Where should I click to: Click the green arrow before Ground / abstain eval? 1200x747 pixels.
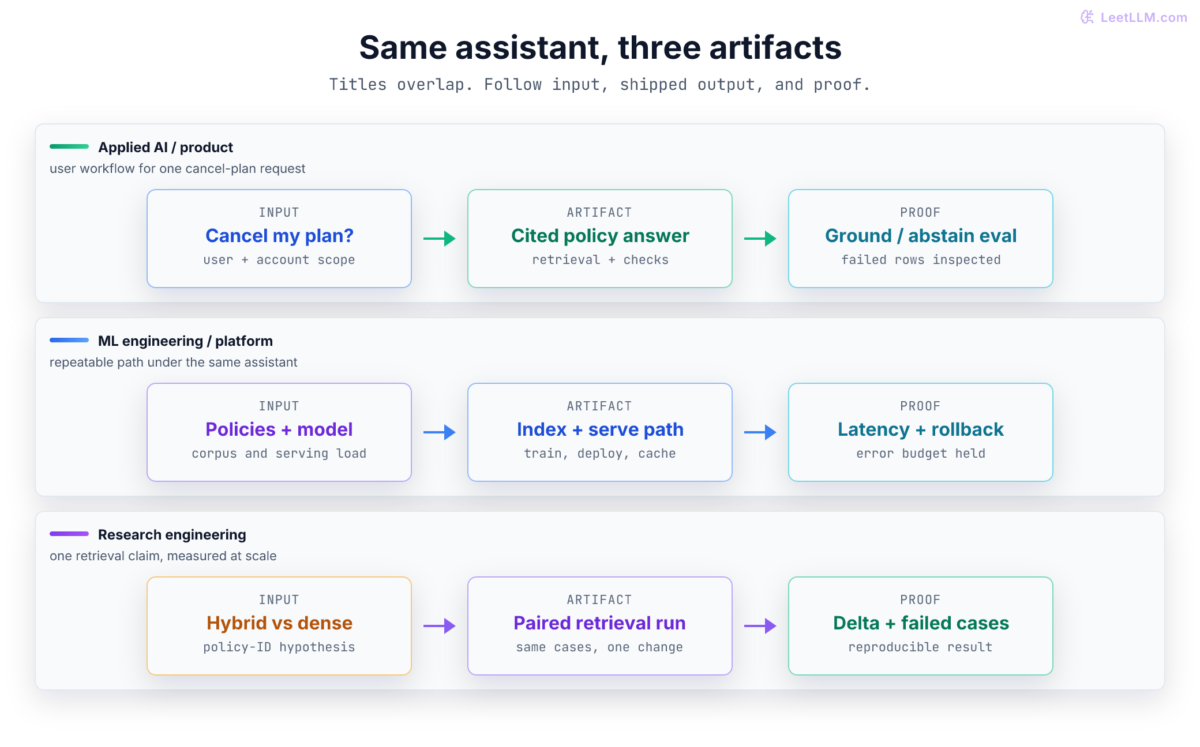[x=760, y=239]
